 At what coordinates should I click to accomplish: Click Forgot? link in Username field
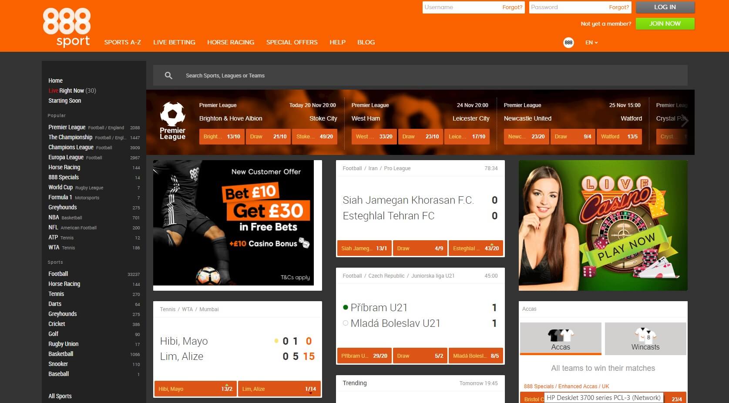(512, 7)
